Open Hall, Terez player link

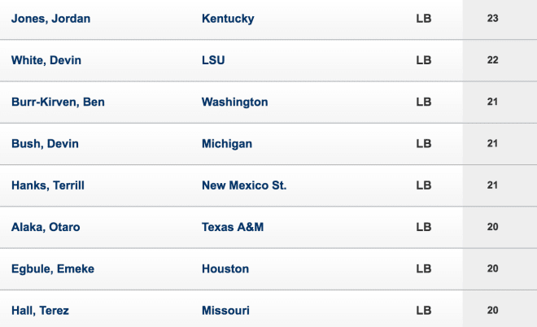click(x=40, y=311)
